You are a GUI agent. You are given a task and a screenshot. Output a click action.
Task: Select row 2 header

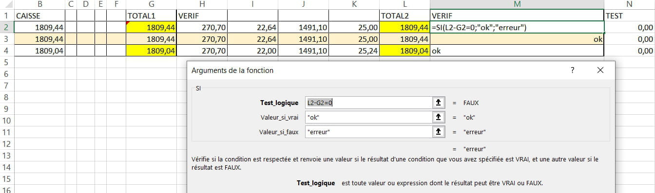click(7, 27)
